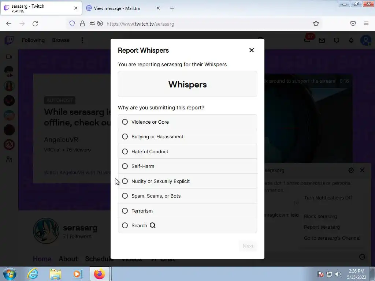Viewport: 375px width, 281px height.
Task: Click the search magnifier icon in report list
Action: tap(153, 225)
